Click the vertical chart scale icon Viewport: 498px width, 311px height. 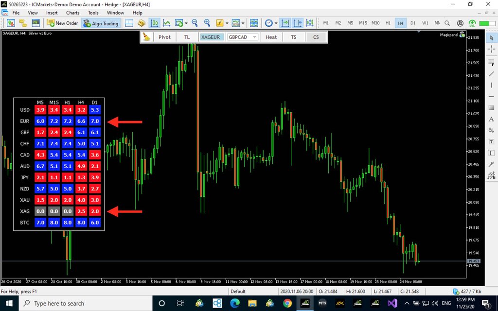[x=310, y=23]
